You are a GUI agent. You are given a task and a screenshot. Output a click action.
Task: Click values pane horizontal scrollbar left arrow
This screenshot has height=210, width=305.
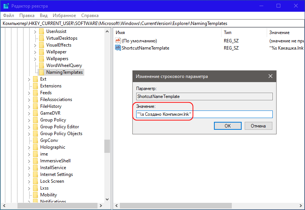[116, 205]
